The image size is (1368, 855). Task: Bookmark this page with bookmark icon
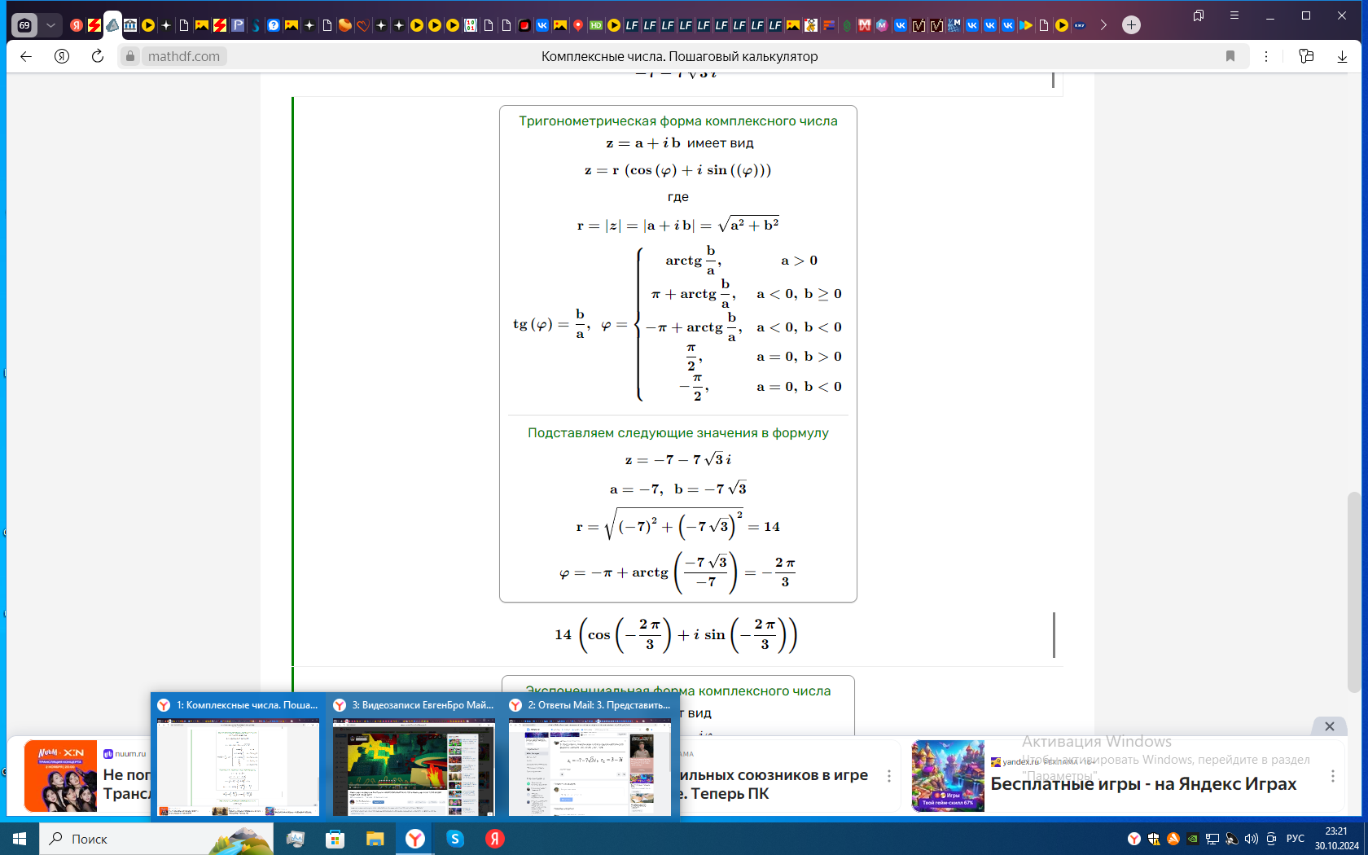pos(1230,56)
